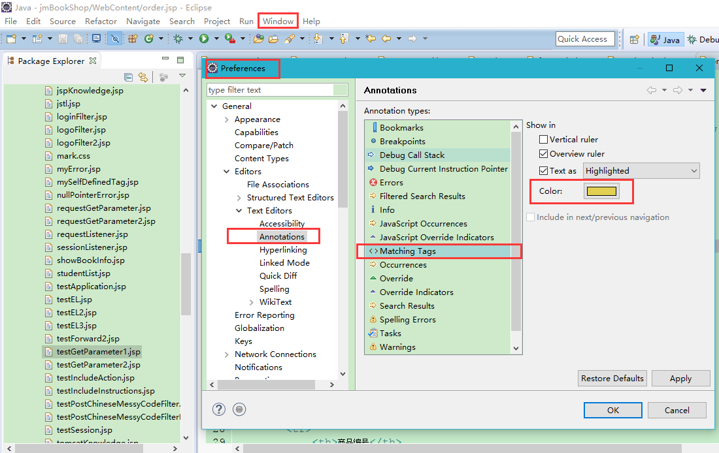Image resolution: width=719 pixels, height=453 pixels.
Task: Click the Open Console monitor icon
Action: tap(96, 39)
